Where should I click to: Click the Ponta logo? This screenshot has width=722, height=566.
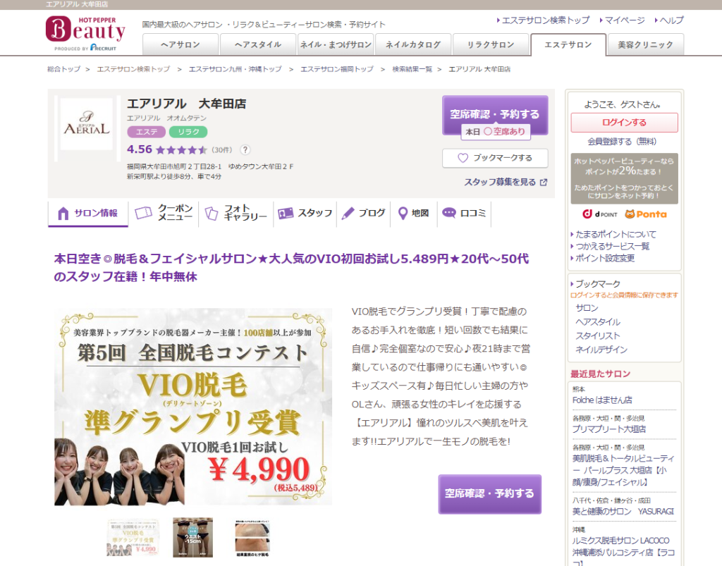pyautogui.click(x=645, y=214)
